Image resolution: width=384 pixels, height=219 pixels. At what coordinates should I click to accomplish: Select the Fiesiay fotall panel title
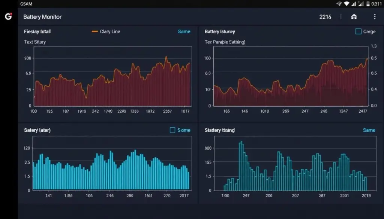pyautogui.click(x=37, y=31)
